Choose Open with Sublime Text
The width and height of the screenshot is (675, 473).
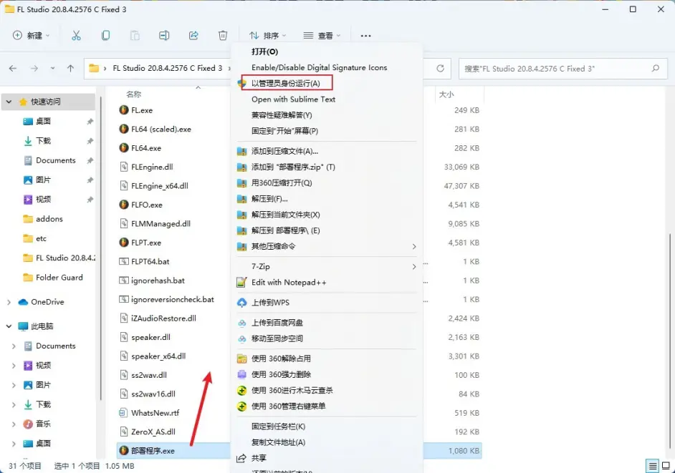295,98
